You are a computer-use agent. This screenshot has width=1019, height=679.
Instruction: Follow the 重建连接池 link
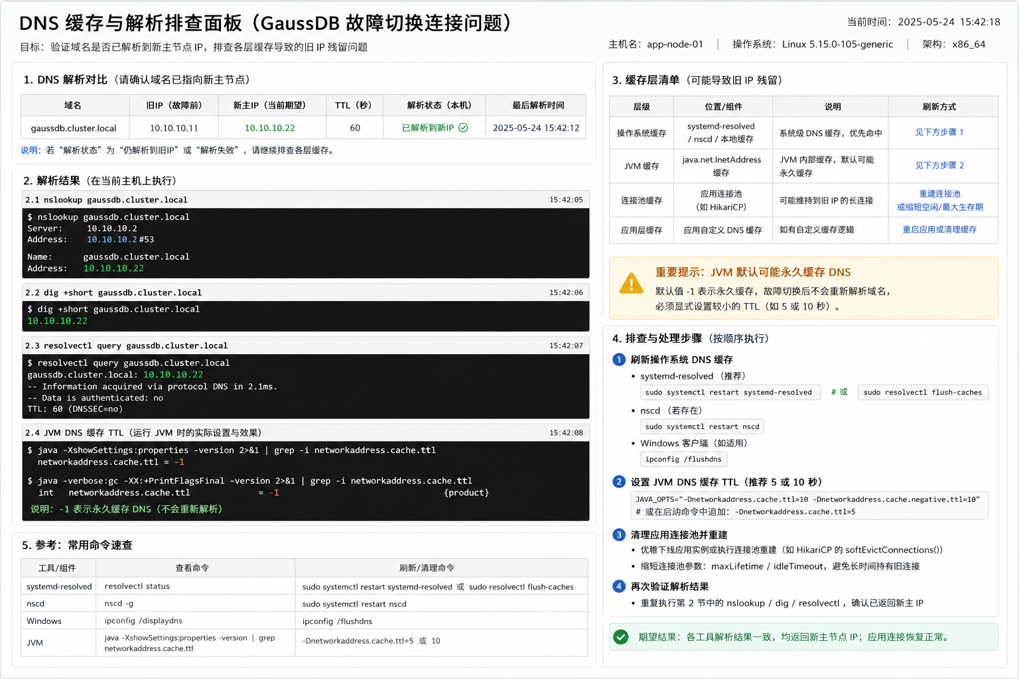pyautogui.click(x=939, y=194)
